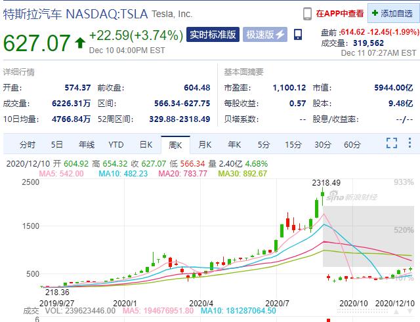Click the 每股收益 value 0.57

297,104
